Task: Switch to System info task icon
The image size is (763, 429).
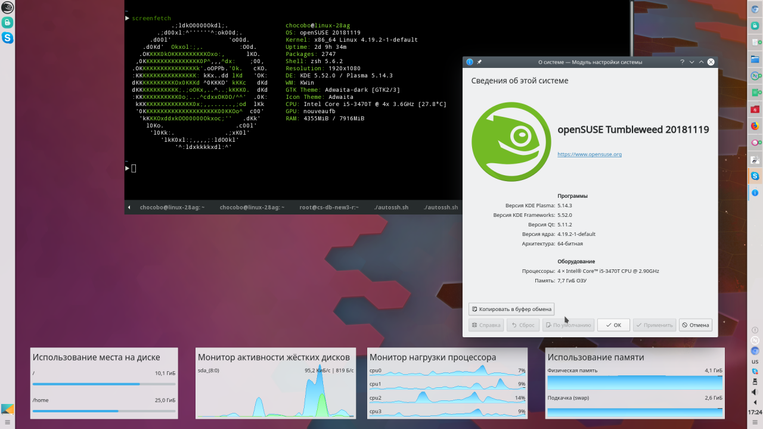Action: pos(755,192)
